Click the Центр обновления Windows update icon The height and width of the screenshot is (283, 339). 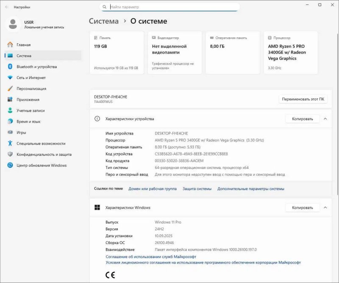[x=10, y=165]
